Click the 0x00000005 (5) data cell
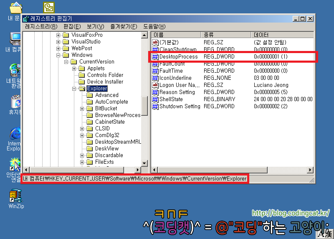The height and width of the screenshot is (239, 334). (271, 92)
